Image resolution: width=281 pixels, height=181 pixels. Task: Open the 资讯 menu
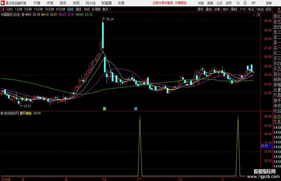[63, 3]
